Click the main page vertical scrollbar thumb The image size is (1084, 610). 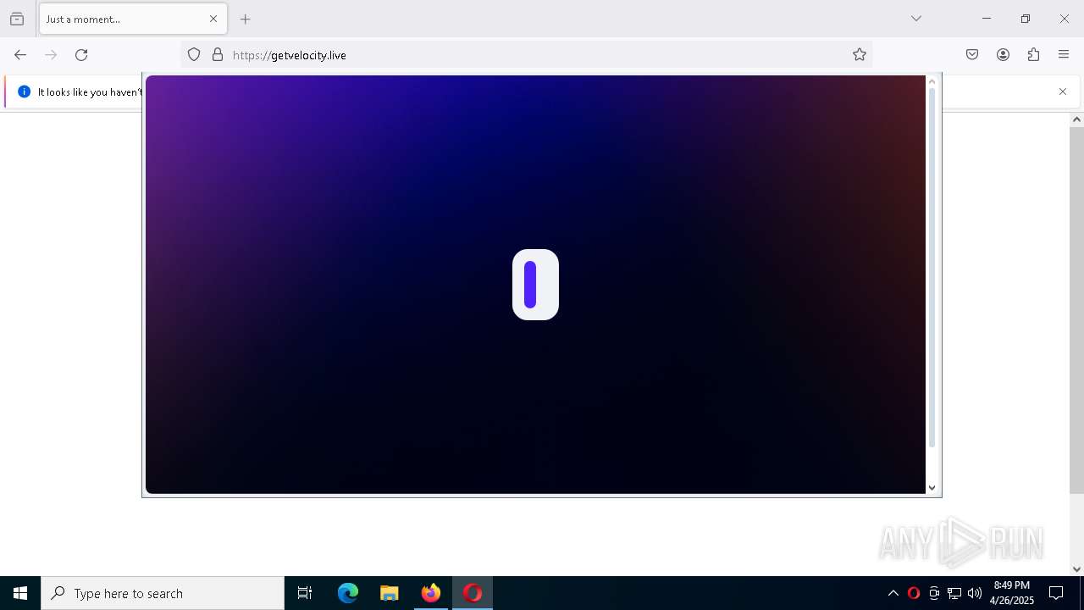[1076, 310]
